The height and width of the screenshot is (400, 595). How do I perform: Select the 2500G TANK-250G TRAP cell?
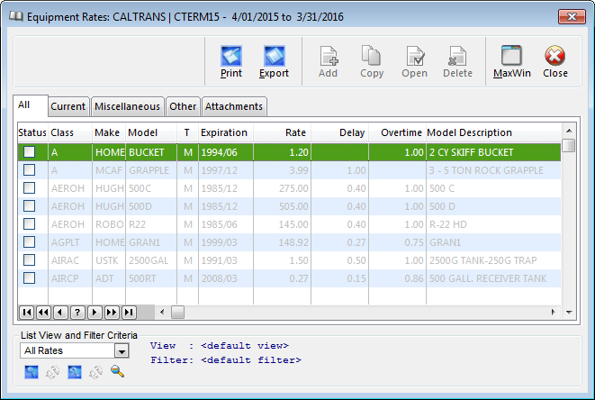[493, 260]
